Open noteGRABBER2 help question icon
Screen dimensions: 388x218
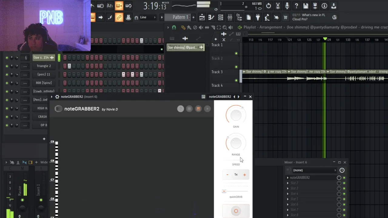[x=180, y=109]
